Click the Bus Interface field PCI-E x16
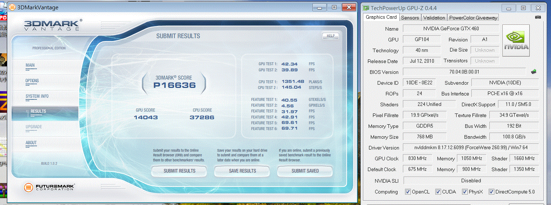Image resolution: width=551 pixels, height=205 pixels. point(505,93)
